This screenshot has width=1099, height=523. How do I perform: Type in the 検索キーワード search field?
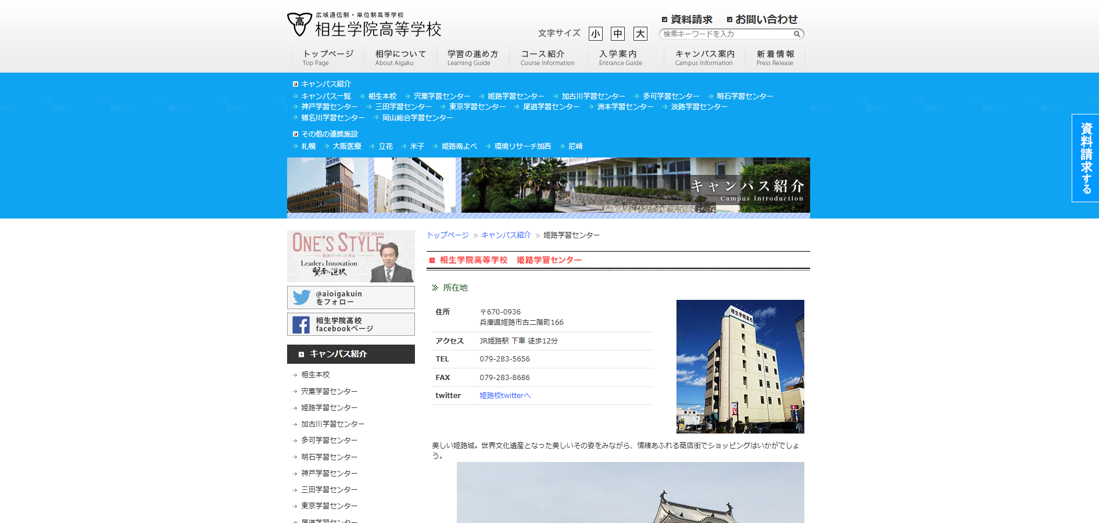tap(726, 34)
